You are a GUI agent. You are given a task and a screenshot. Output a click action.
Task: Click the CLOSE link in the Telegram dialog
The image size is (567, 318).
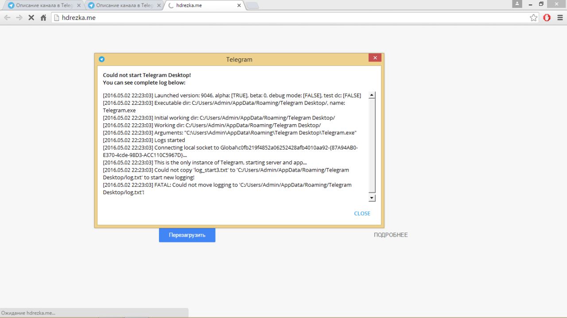click(x=362, y=213)
